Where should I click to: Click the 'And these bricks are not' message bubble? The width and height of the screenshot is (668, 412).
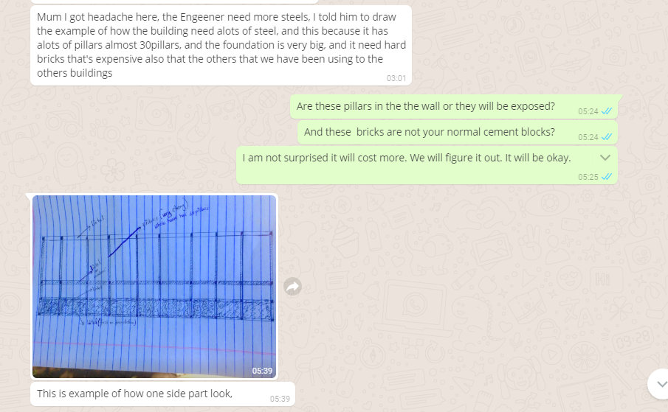pos(458,132)
